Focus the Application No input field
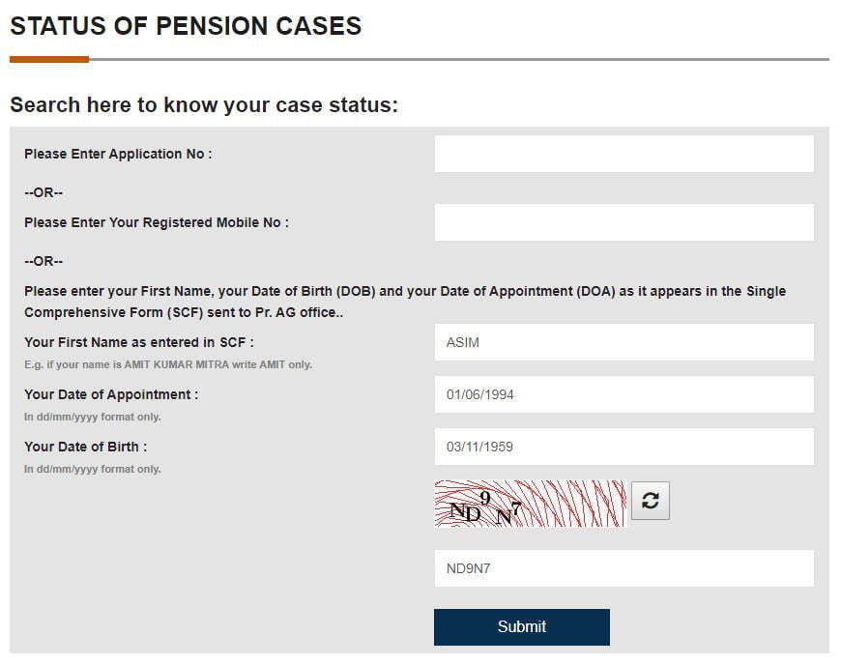841x665 pixels. pos(623,154)
